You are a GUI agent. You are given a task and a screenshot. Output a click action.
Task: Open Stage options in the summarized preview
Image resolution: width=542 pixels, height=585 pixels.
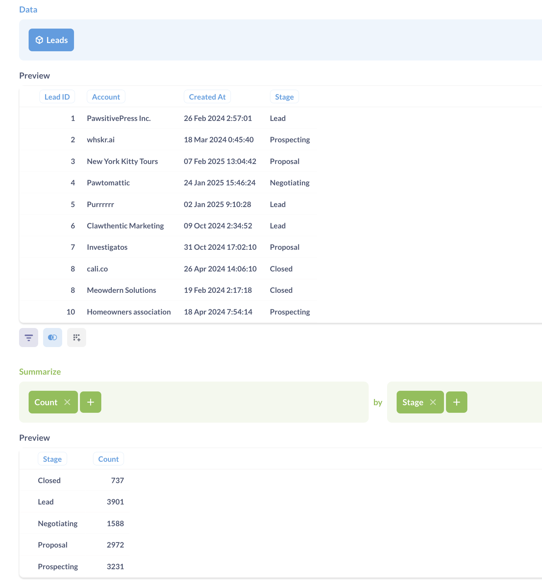click(x=52, y=459)
